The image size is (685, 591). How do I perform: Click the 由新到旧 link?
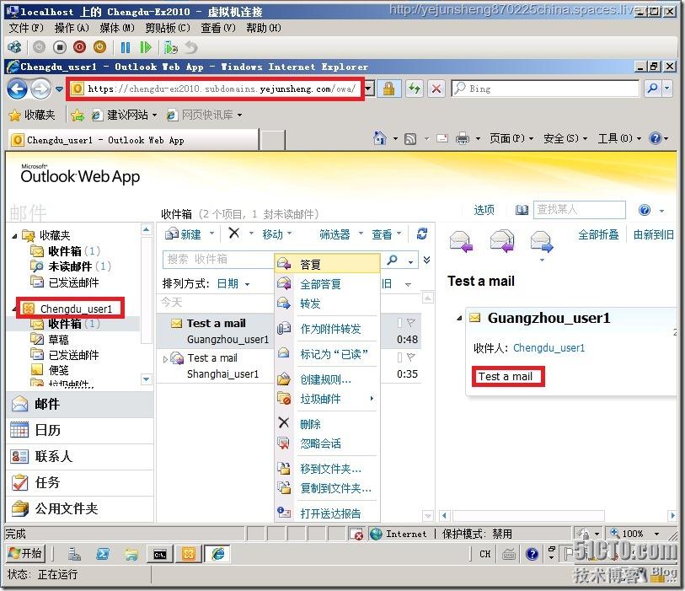(653, 234)
